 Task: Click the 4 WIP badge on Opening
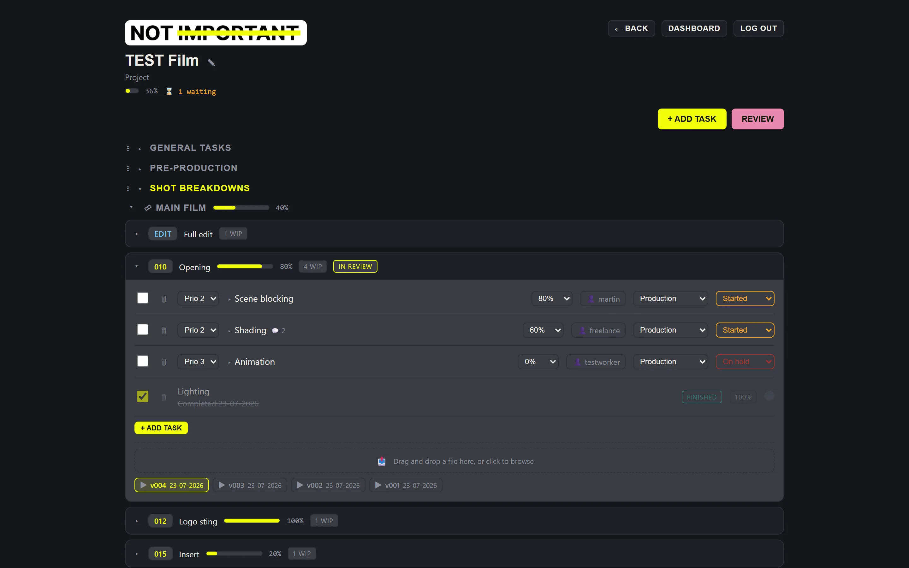tap(312, 266)
